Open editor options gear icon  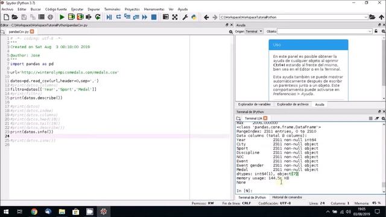click(x=230, y=32)
